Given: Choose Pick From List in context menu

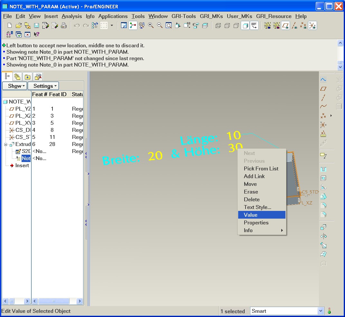Looking at the screenshot, I should coord(262,168).
